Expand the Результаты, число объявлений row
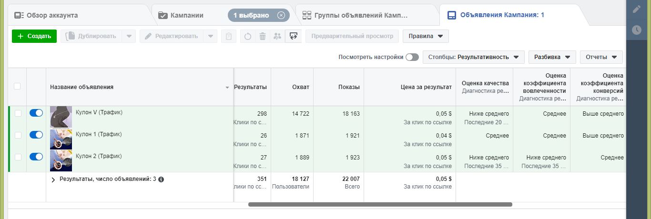 pos(53,179)
